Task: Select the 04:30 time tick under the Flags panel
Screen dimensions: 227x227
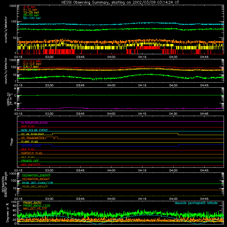Action: pyautogui.click(x=173, y=171)
